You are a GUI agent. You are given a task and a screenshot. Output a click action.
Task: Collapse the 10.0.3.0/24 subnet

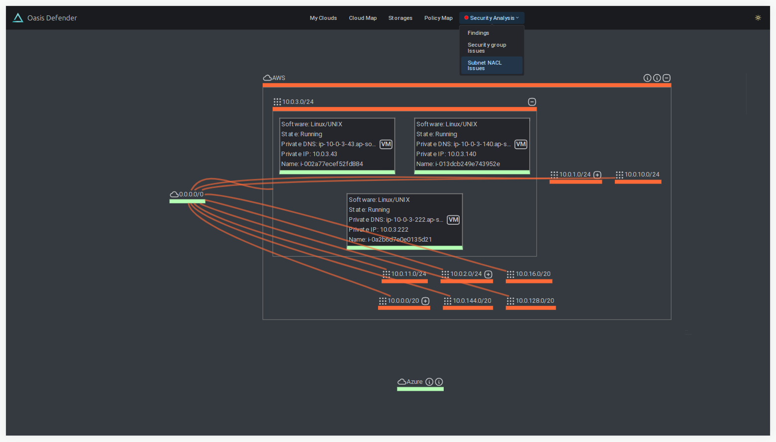pyautogui.click(x=532, y=102)
